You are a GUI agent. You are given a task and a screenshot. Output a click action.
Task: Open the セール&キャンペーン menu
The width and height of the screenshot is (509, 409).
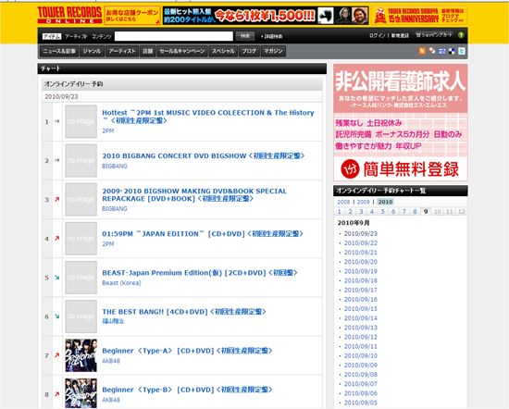pyautogui.click(x=182, y=51)
